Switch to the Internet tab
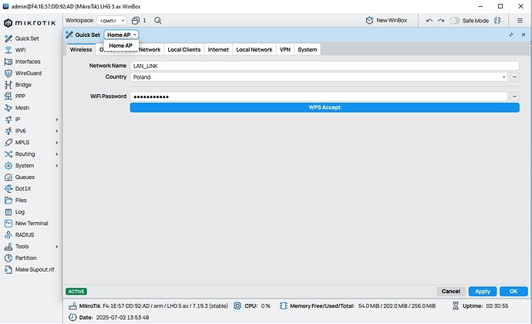The width and height of the screenshot is (532, 324). (x=218, y=49)
